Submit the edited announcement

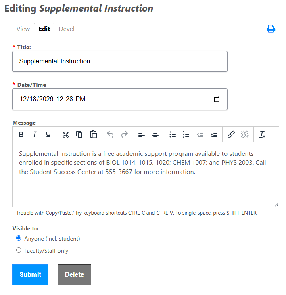[x=30, y=275]
